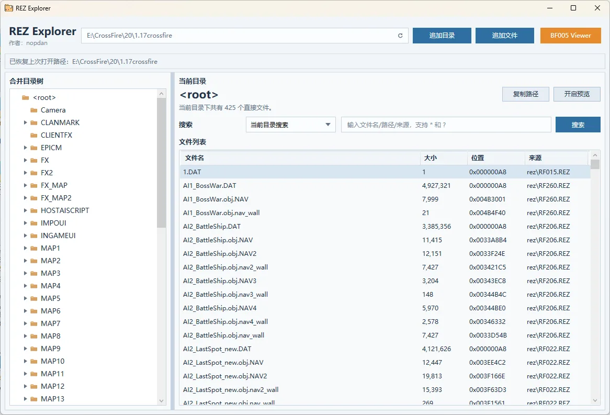Click the 开启预览 button
The height and width of the screenshot is (415, 610).
[x=577, y=94]
